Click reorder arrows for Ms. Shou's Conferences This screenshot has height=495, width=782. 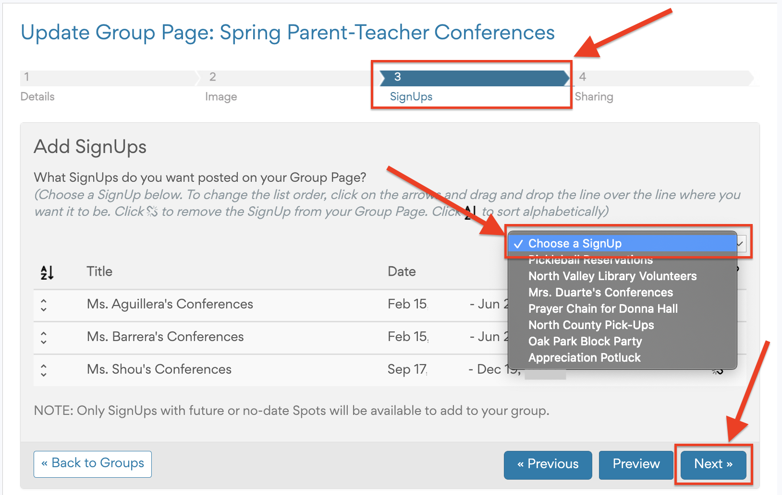point(44,370)
